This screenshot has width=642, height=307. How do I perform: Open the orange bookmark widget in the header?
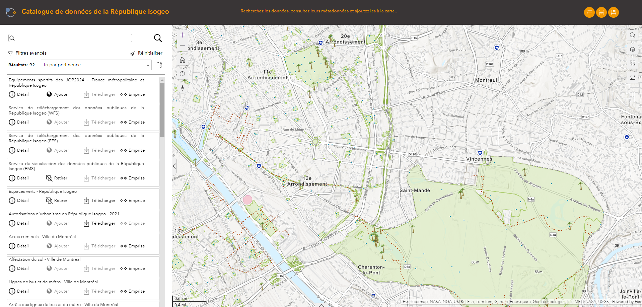[x=613, y=12]
